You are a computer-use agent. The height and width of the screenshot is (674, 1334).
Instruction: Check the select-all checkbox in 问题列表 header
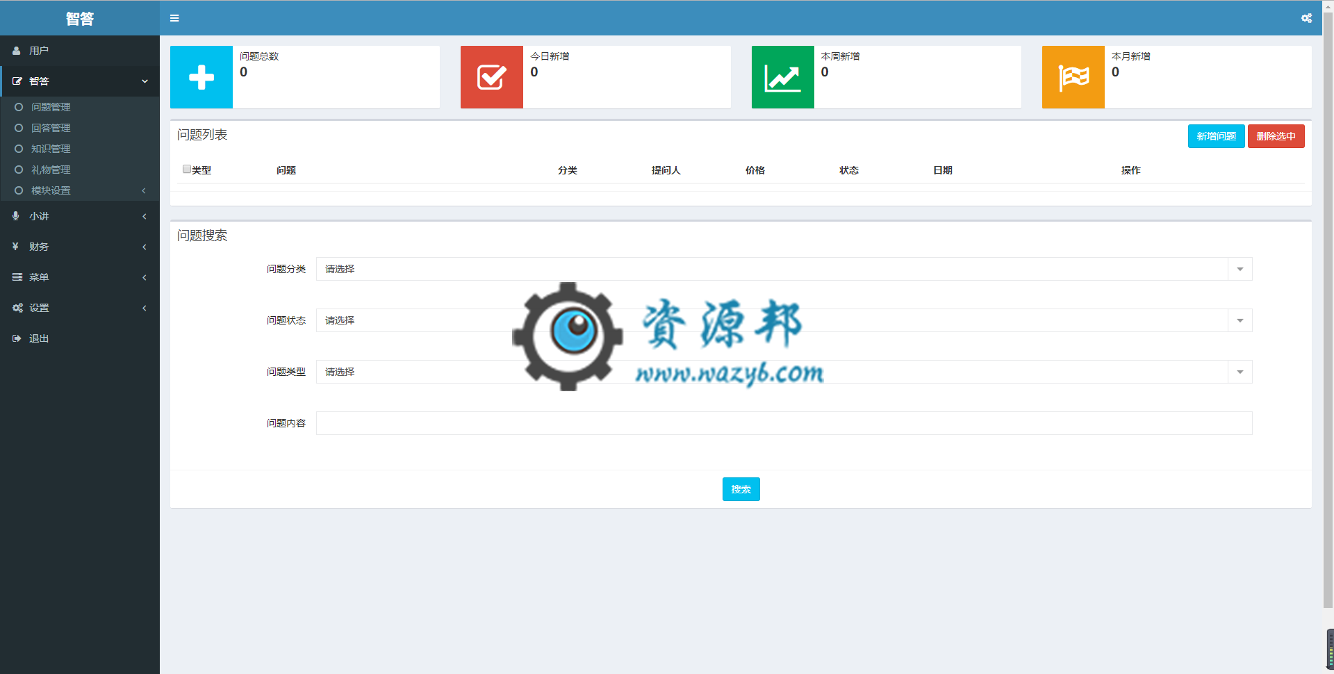coord(187,169)
